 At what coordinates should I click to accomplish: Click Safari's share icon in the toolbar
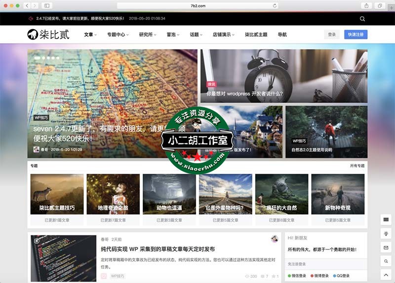[366, 5]
